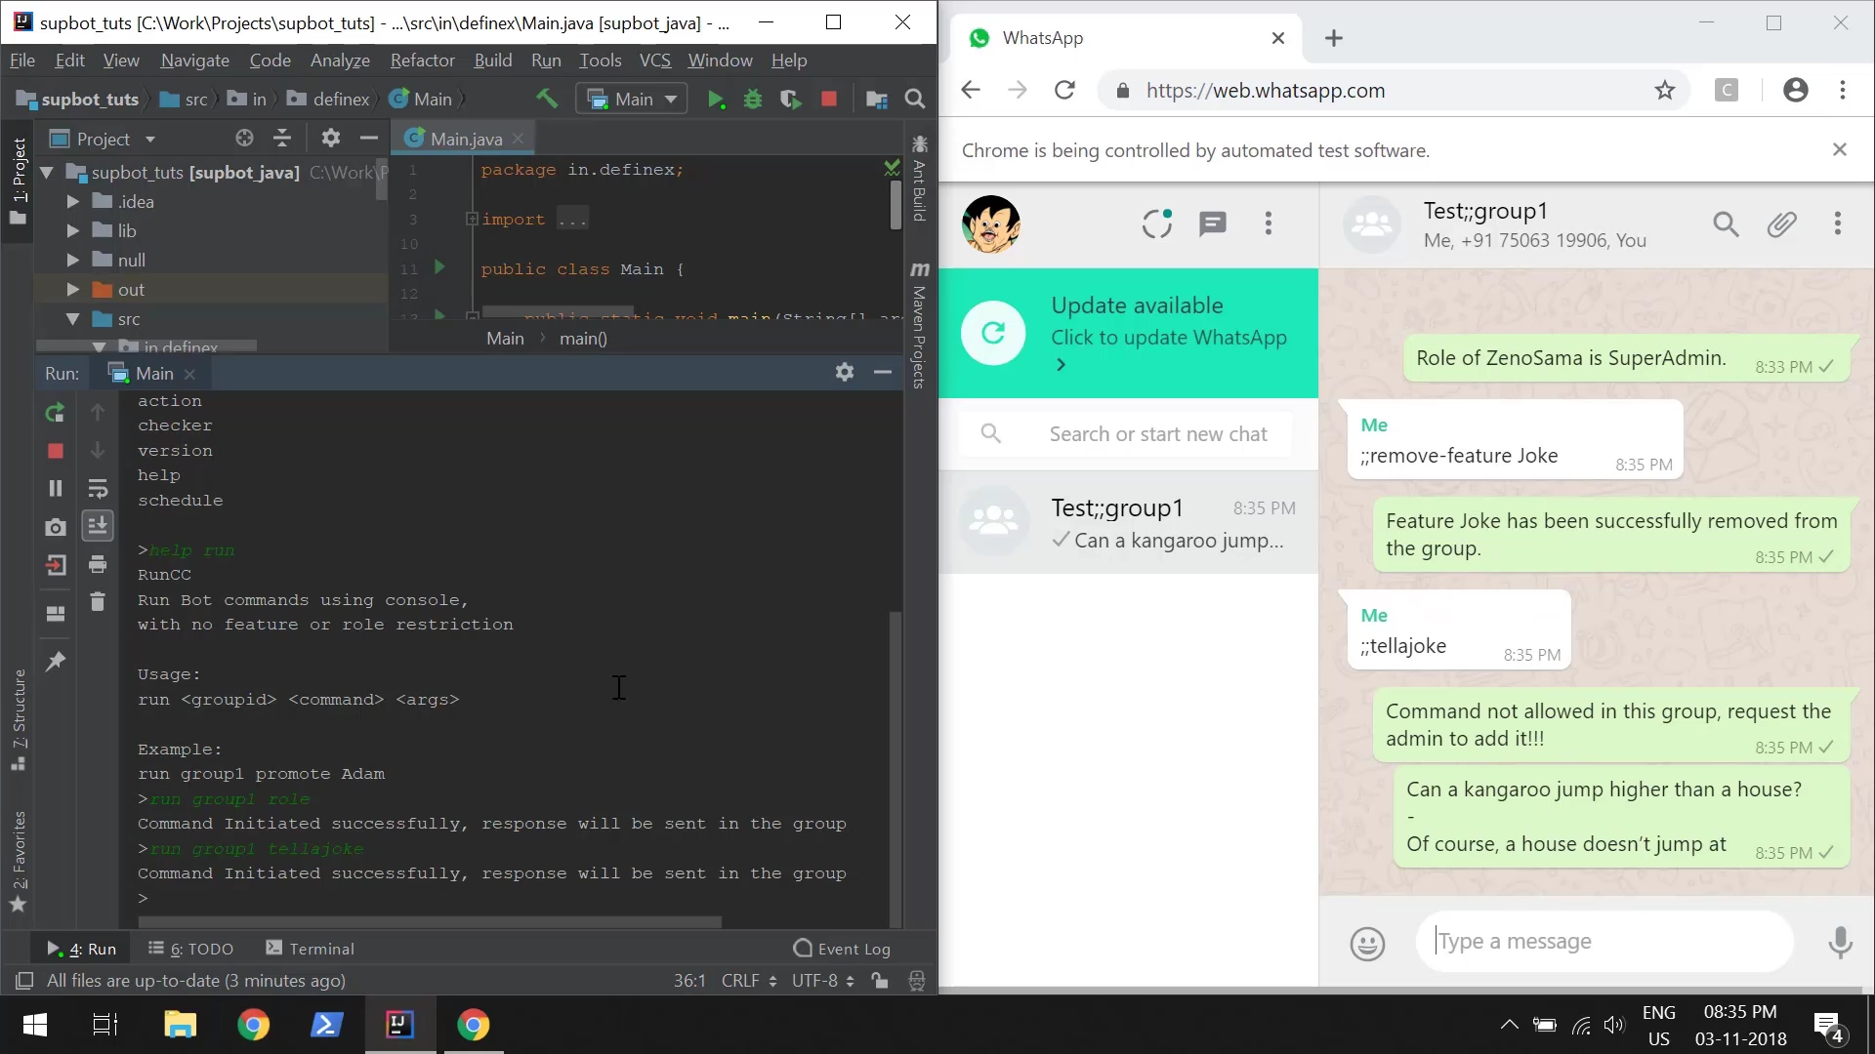The width and height of the screenshot is (1875, 1054).
Task: Run Main with coverage shield icon
Action: tap(791, 99)
